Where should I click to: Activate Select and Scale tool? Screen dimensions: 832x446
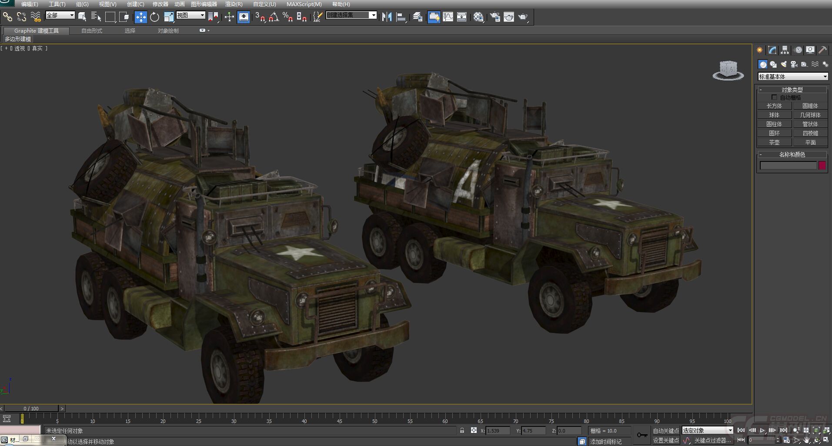[169, 17]
